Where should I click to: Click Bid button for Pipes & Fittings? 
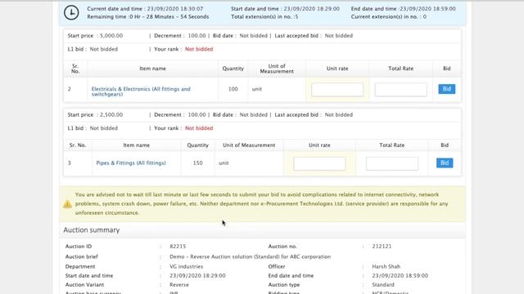(x=445, y=163)
